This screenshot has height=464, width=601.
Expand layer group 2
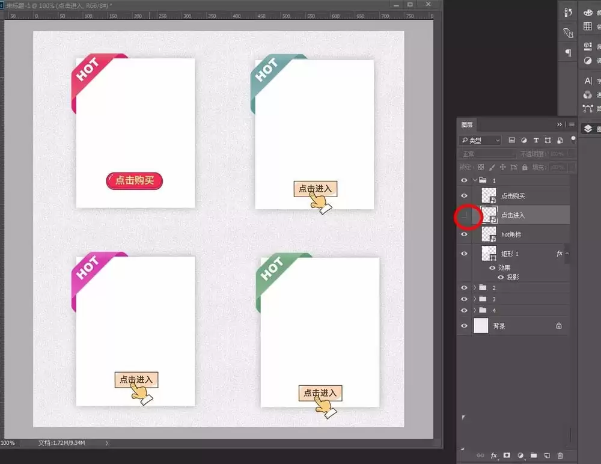475,287
